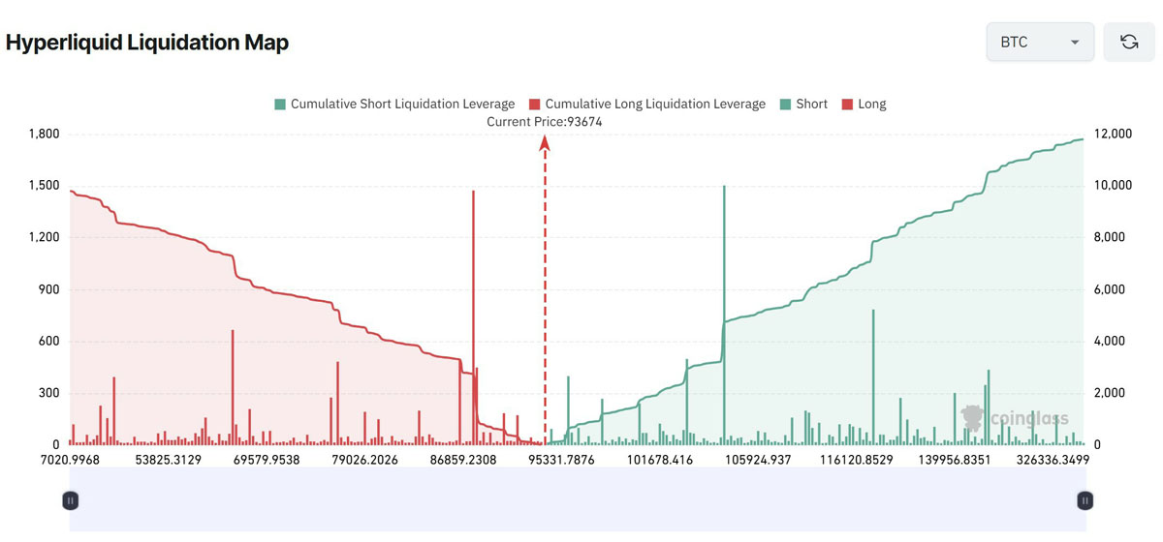Click the red Long legend swatch
Image resolution: width=1163 pixels, height=542 pixels.
coord(847,104)
